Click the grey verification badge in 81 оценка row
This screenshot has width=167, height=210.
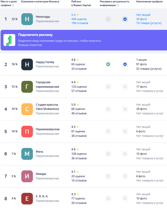[x=125, y=132]
